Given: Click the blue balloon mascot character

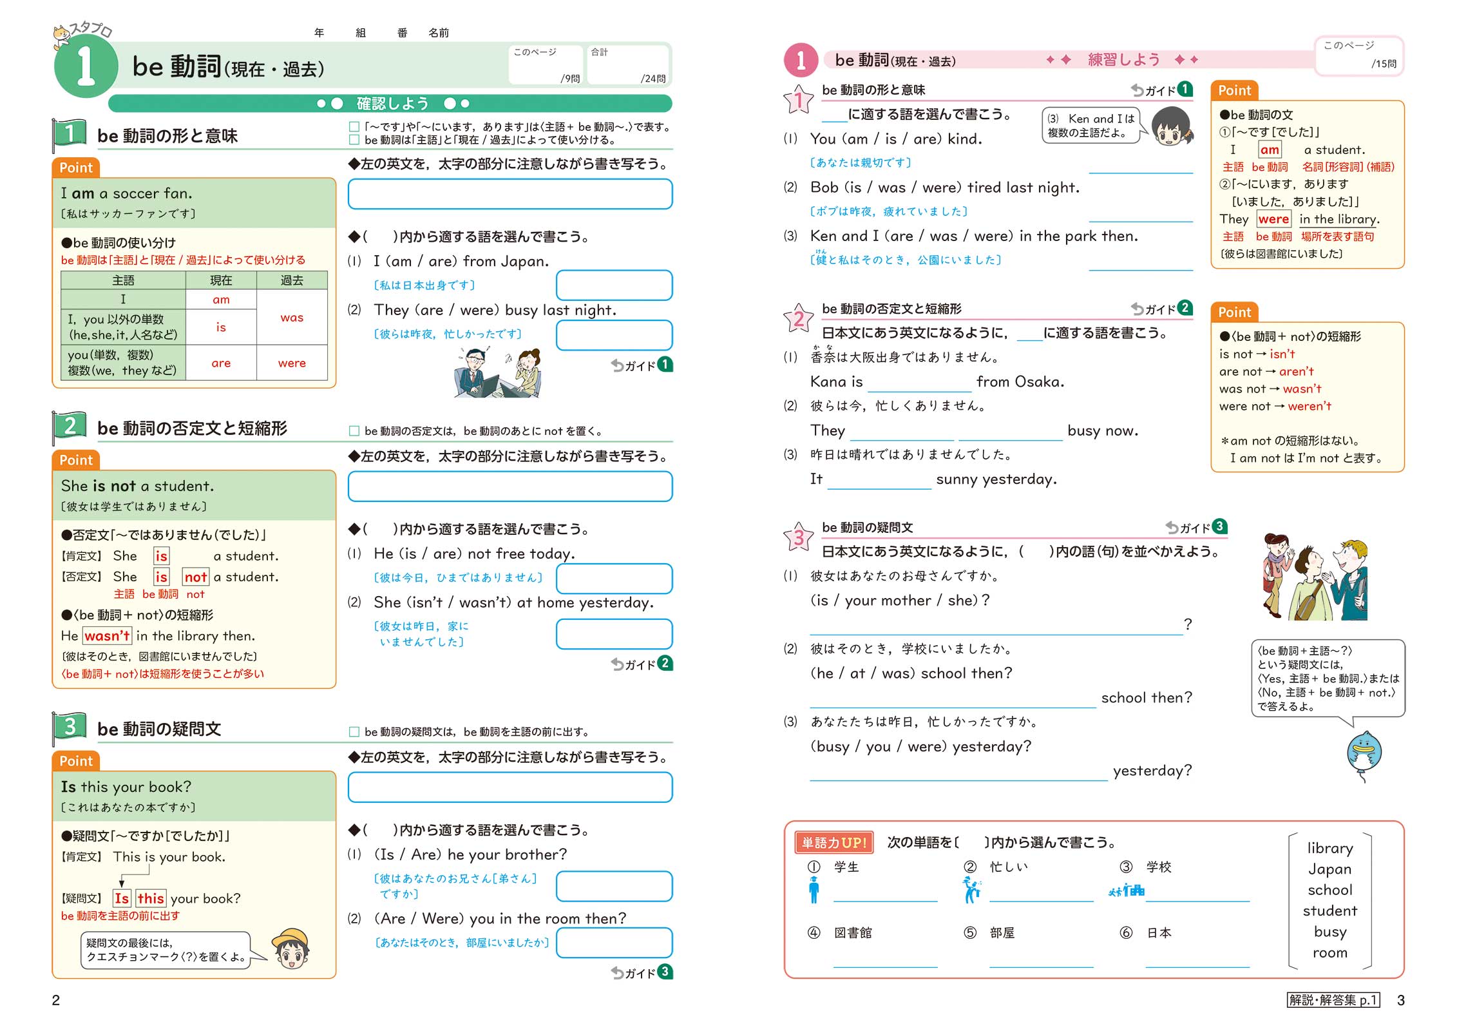Looking at the screenshot, I should pyautogui.click(x=1364, y=755).
